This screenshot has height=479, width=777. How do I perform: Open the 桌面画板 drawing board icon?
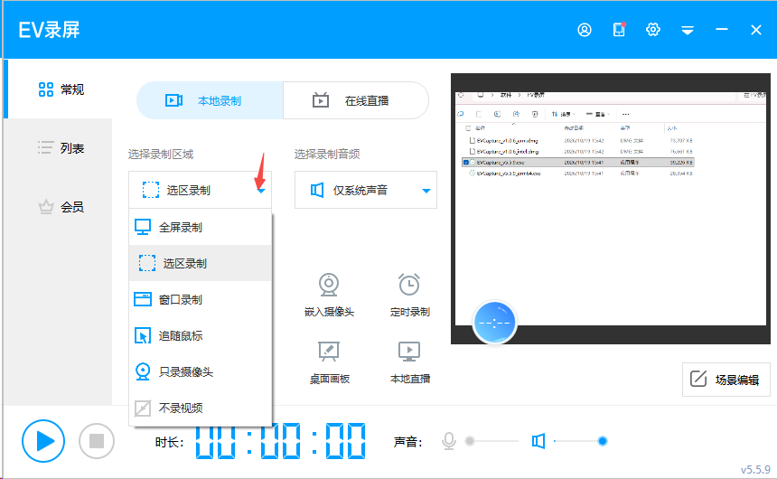329,351
